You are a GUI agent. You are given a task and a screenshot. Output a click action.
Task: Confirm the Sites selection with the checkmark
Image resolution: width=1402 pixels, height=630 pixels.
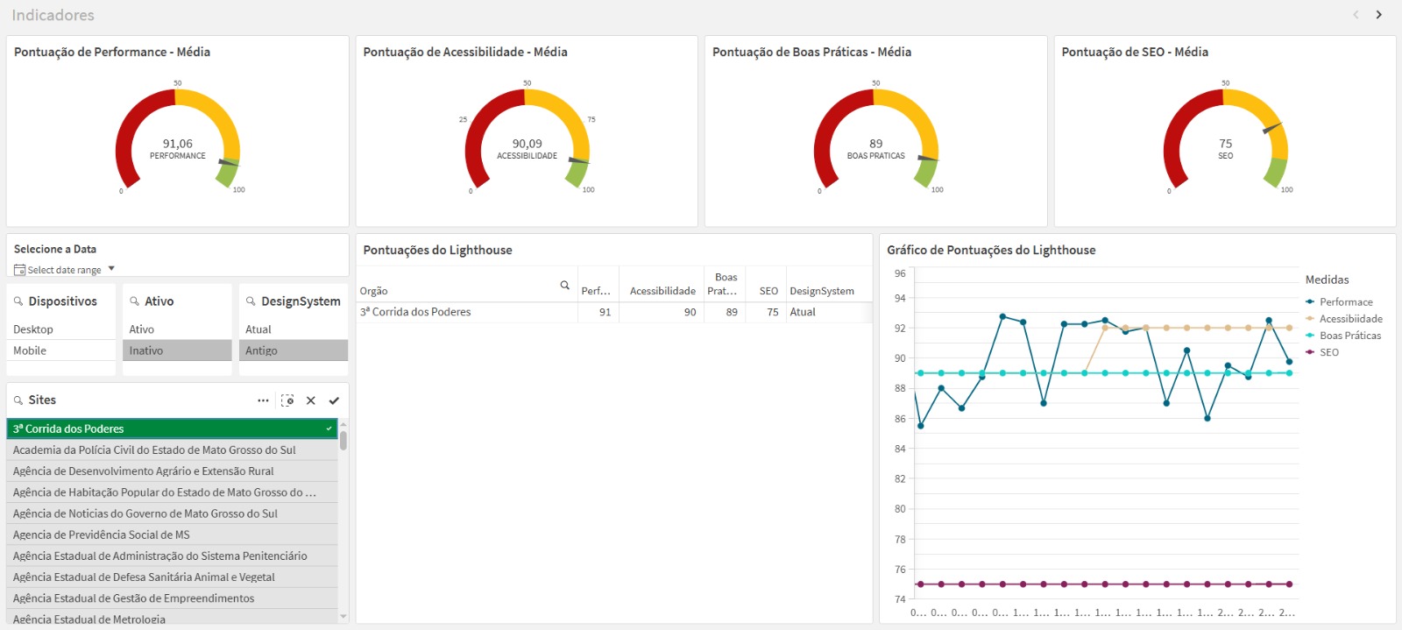[x=334, y=400]
